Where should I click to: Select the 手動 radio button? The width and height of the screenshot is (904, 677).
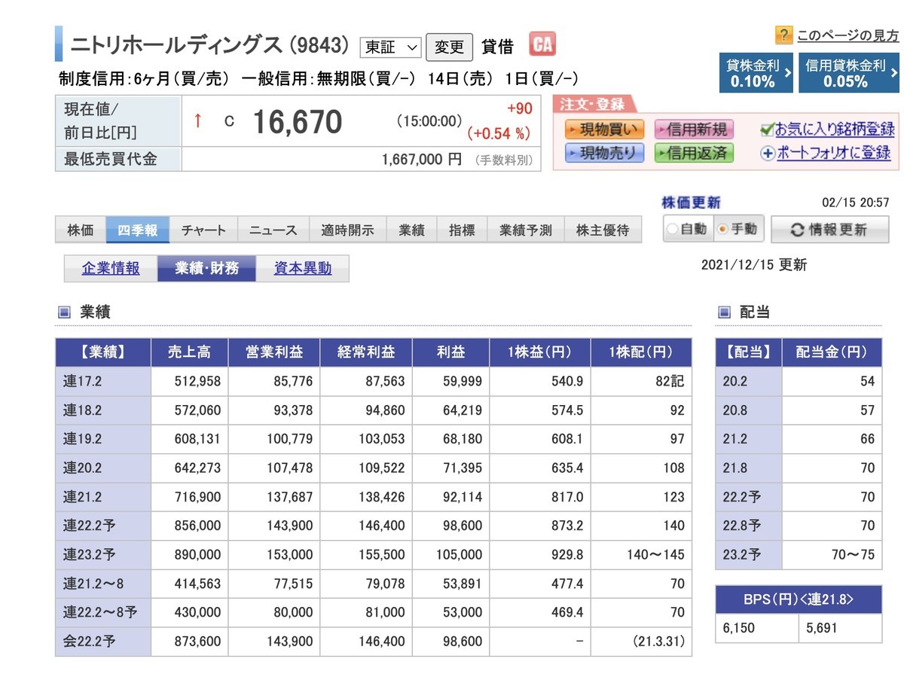click(x=722, y=229)
